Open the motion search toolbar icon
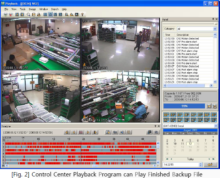This screenshot has height=178, width=220. [72, 14]
